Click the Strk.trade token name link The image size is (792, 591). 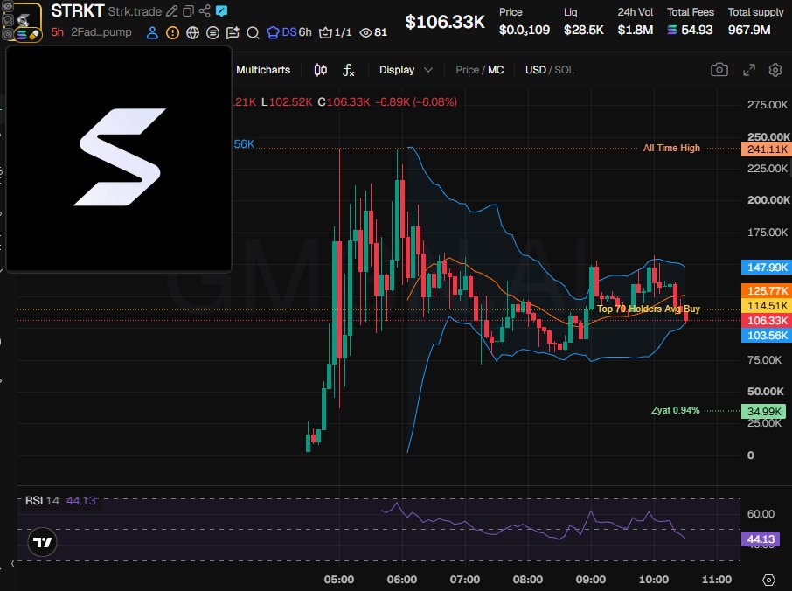tap(135, 11)
